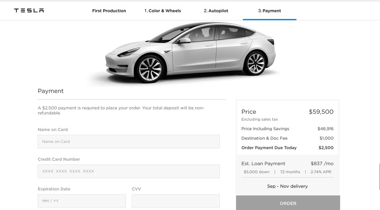Click the page scrollbar on right edge
Screen dimensions: 380x210
(x=379, y=176)
